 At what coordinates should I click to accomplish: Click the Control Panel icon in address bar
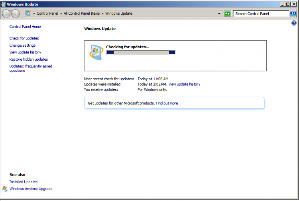point(28,13)
